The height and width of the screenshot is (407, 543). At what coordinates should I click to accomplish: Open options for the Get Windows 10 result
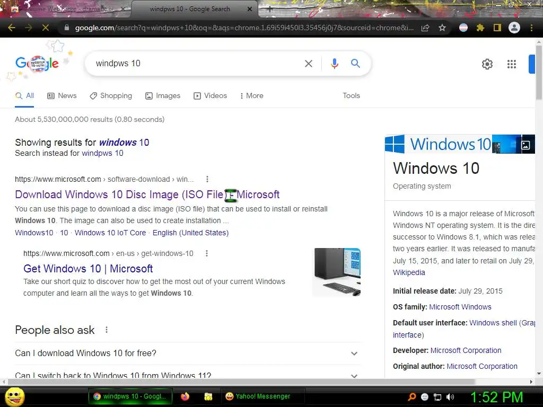(207, 253)
